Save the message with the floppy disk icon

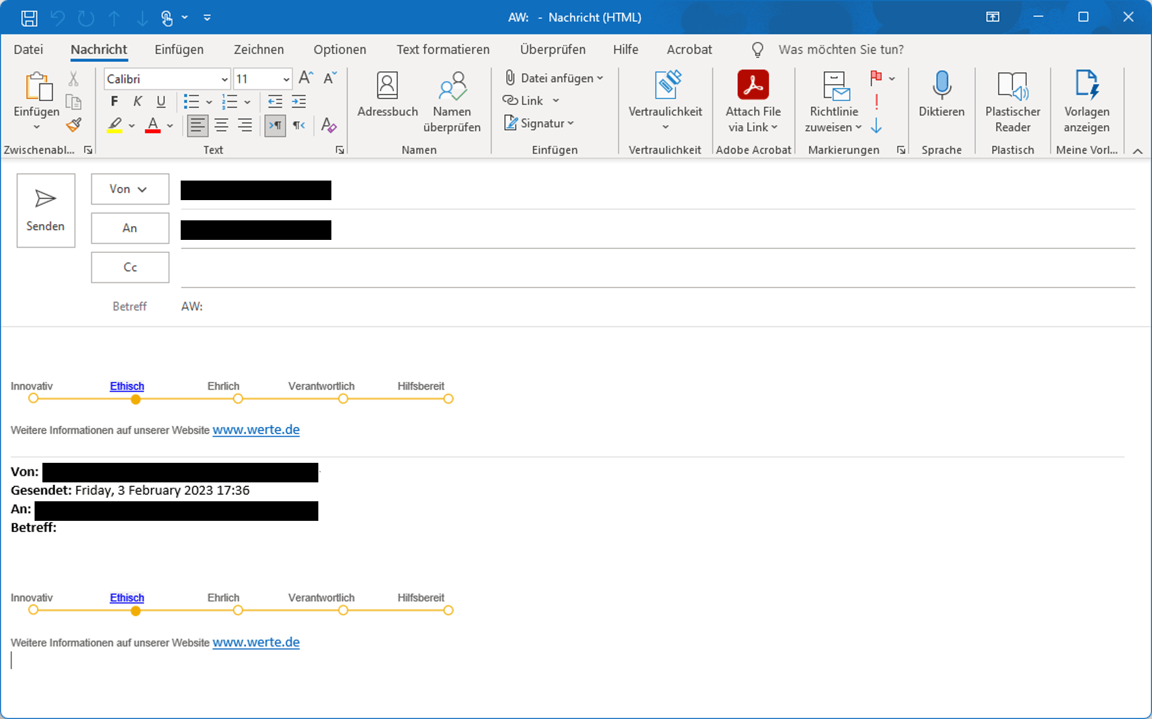click(29, 18)
